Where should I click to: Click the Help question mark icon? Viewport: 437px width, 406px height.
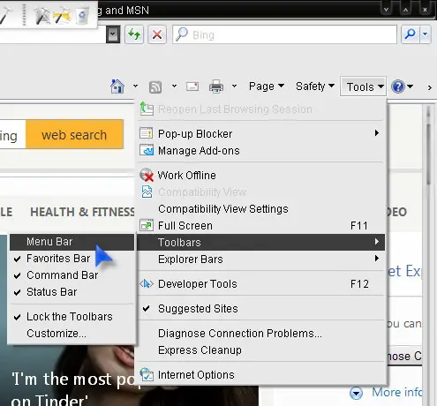point(398,86)
